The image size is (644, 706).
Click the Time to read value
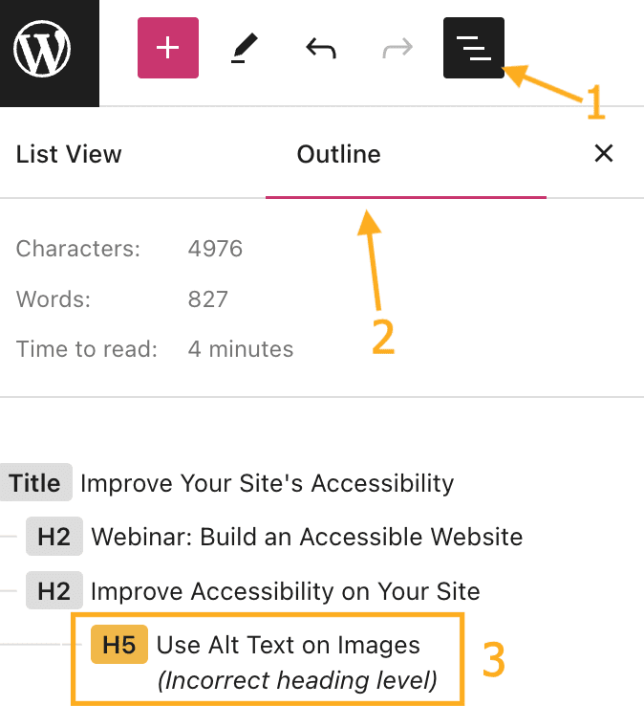[241, 349]
